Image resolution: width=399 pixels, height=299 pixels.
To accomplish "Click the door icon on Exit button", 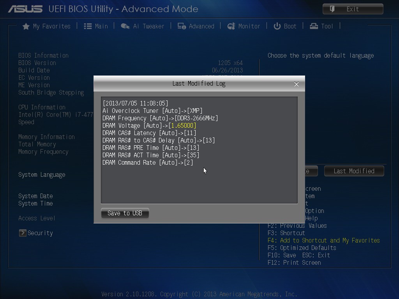I will [x=332, y=9].
